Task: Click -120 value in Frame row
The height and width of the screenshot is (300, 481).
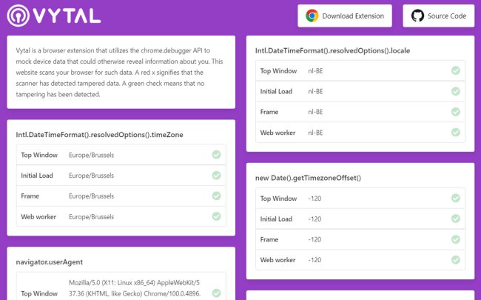Action: click(314, 239)
